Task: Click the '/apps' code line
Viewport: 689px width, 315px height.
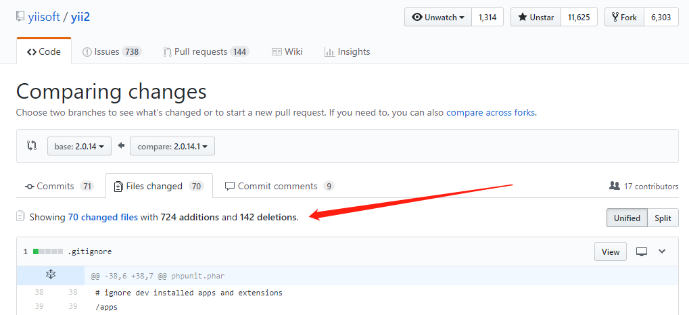Action: pyautogui.click(x=106, y=307)
